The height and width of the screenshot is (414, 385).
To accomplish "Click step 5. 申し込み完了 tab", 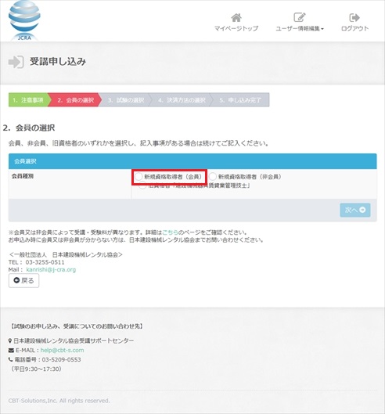I will (x=239, y=100).
